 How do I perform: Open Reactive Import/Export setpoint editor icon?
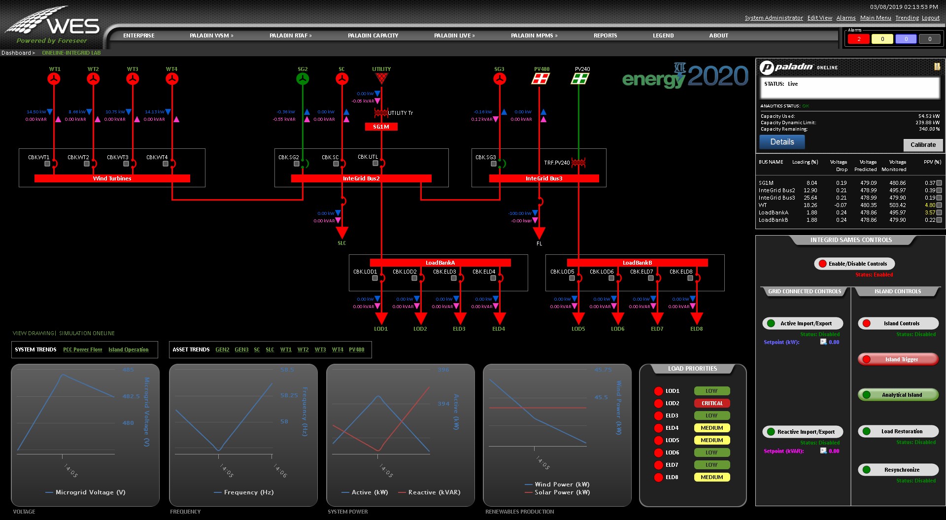coord(823,451)
